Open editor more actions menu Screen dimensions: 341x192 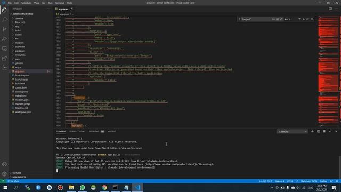pos(336,9)
